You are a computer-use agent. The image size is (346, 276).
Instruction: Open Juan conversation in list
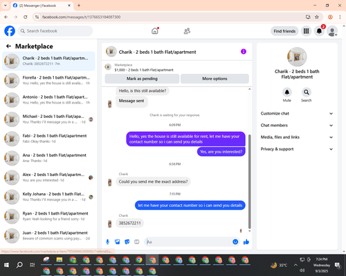pos(48,235)
